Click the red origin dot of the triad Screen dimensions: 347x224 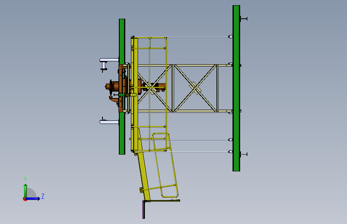pos(25,199)
